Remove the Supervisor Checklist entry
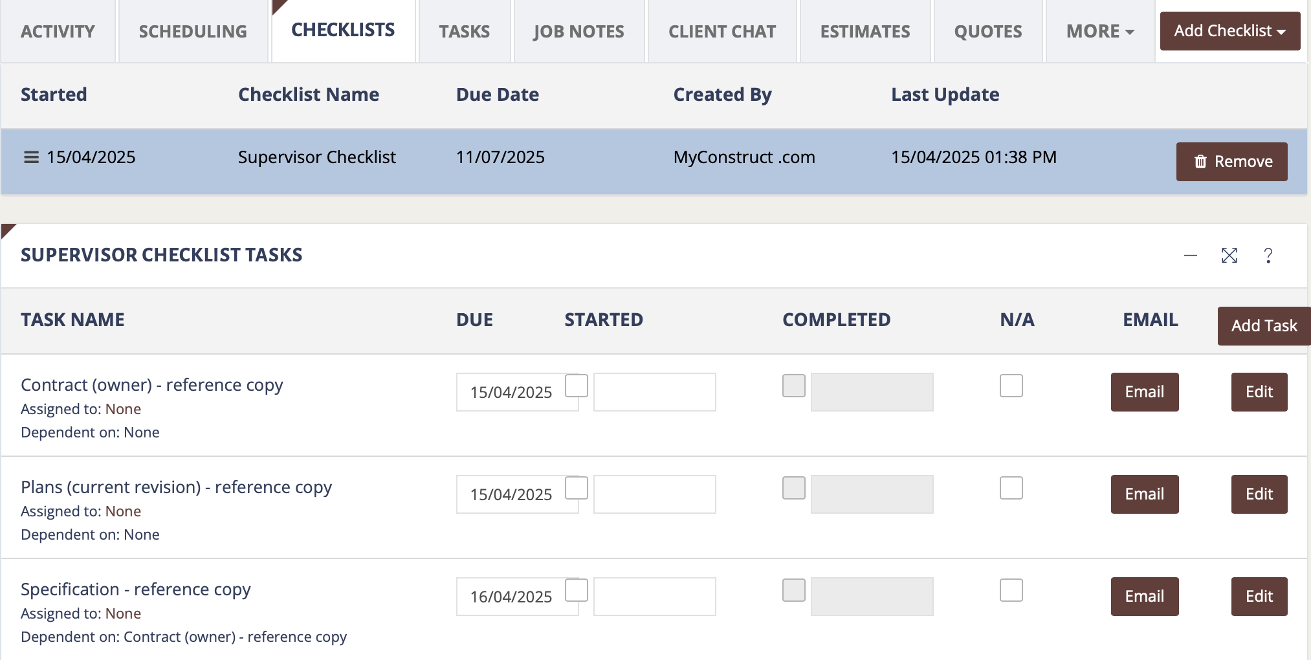The height and width of the screenshot is (660, 1311). click(1231, 162)
